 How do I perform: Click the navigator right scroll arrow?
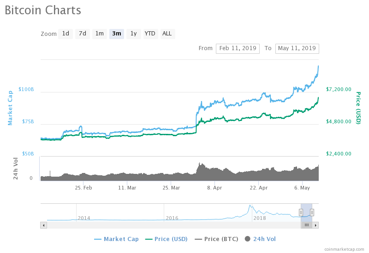(x=315, y=225)
